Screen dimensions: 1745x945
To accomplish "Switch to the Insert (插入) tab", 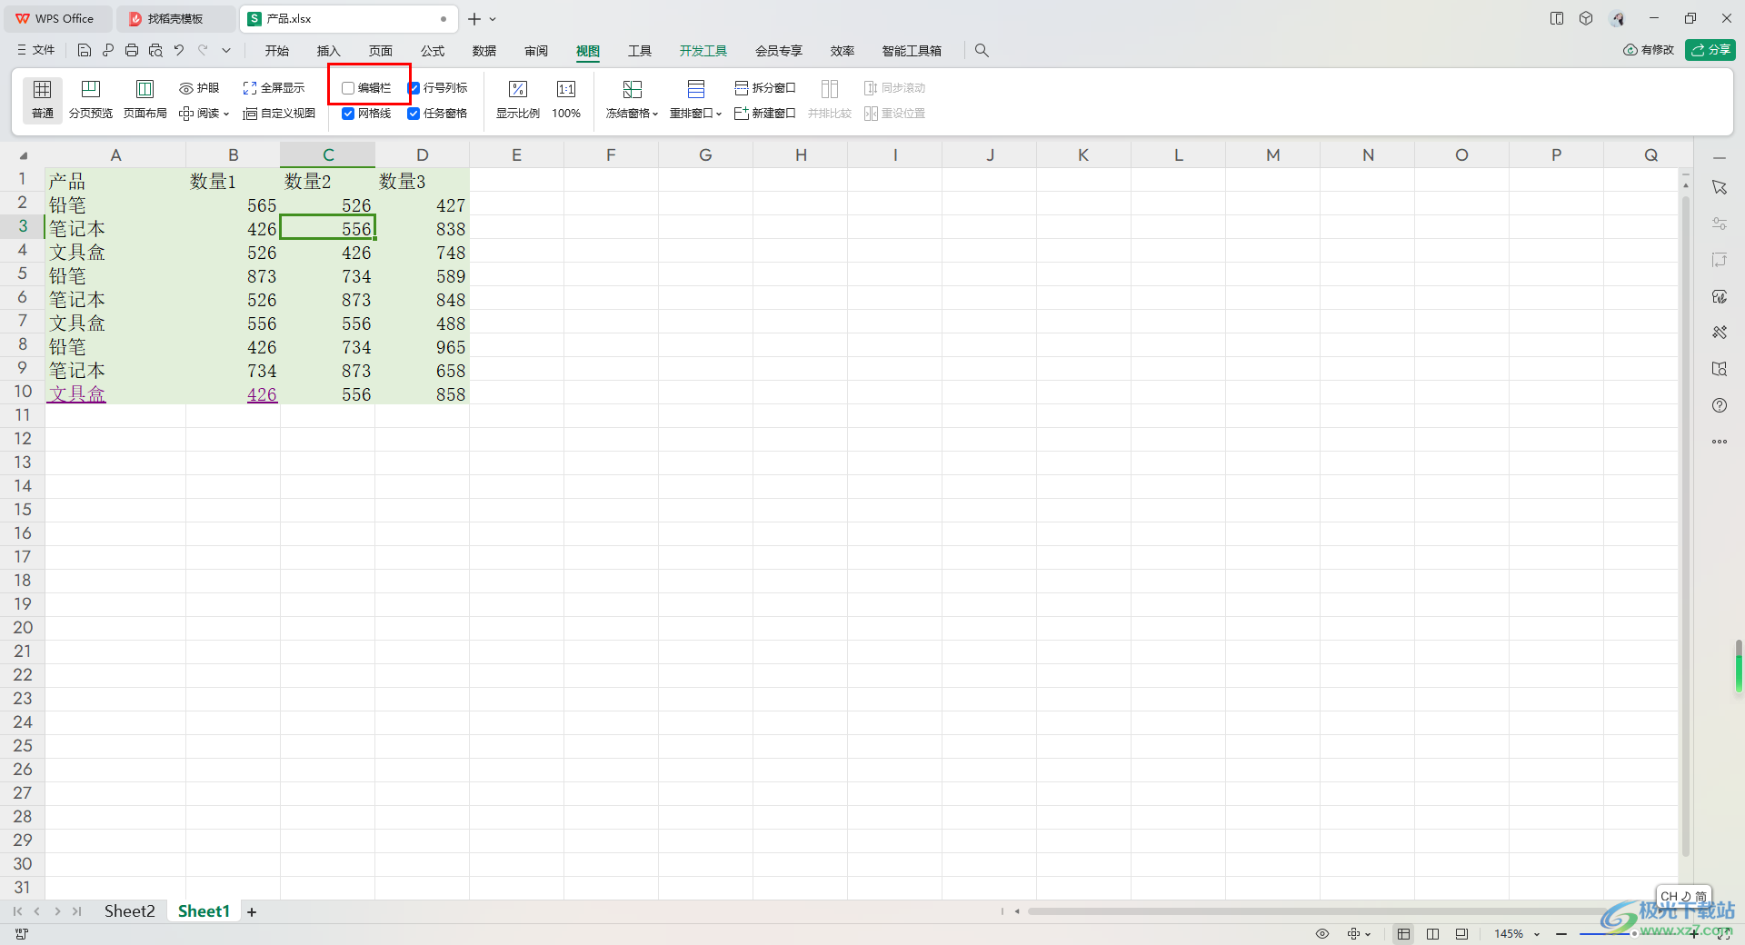I will point(328,51).
